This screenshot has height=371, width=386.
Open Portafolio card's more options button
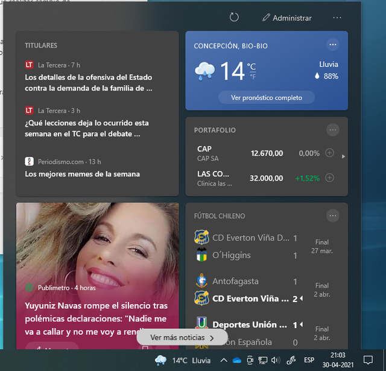[x=333, y=130]
